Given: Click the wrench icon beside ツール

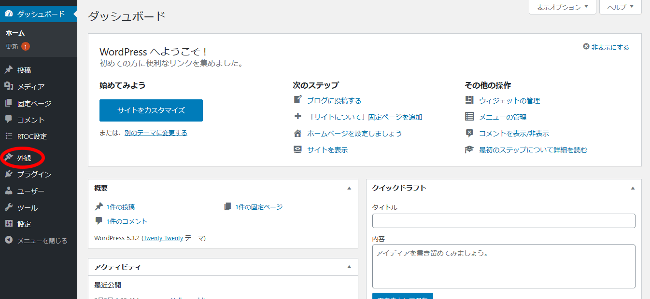Looking at the screenshot, I should (9, 207).
